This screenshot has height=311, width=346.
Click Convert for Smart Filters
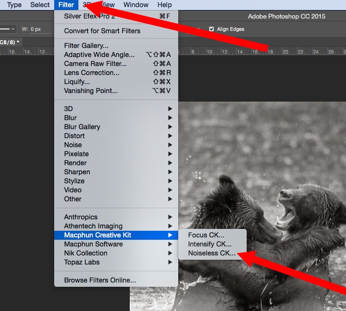pyautogui.click(x=102, y=31)
